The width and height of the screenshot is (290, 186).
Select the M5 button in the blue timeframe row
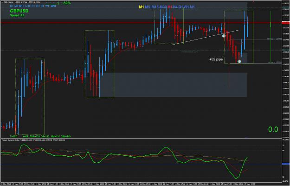tap(16, 6)
